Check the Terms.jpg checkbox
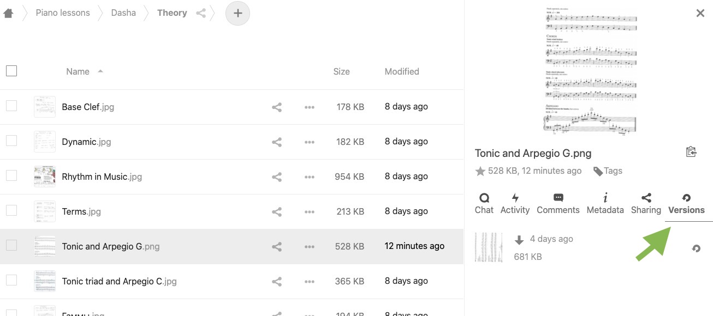This screenshot has height=316, width=713. (x=11, y=210)
